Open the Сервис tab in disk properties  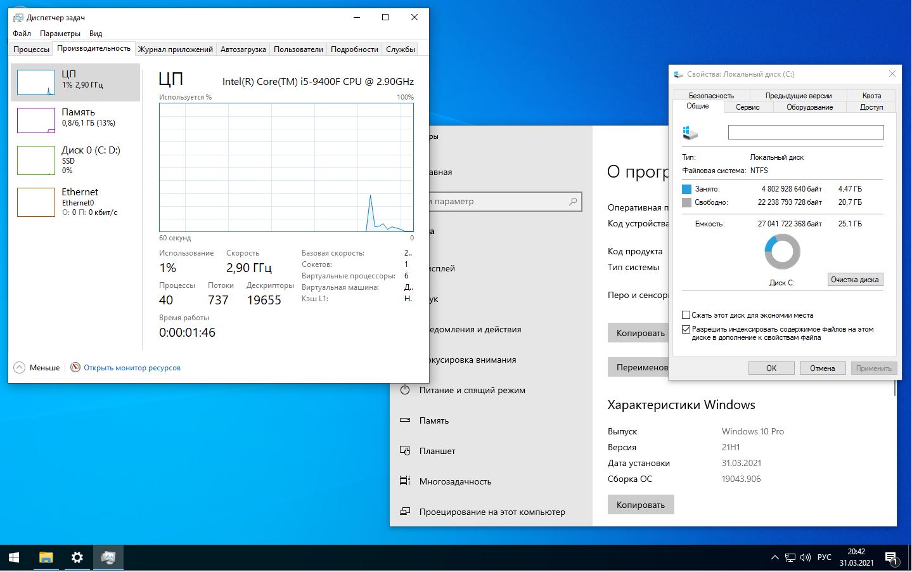point(748,107)
